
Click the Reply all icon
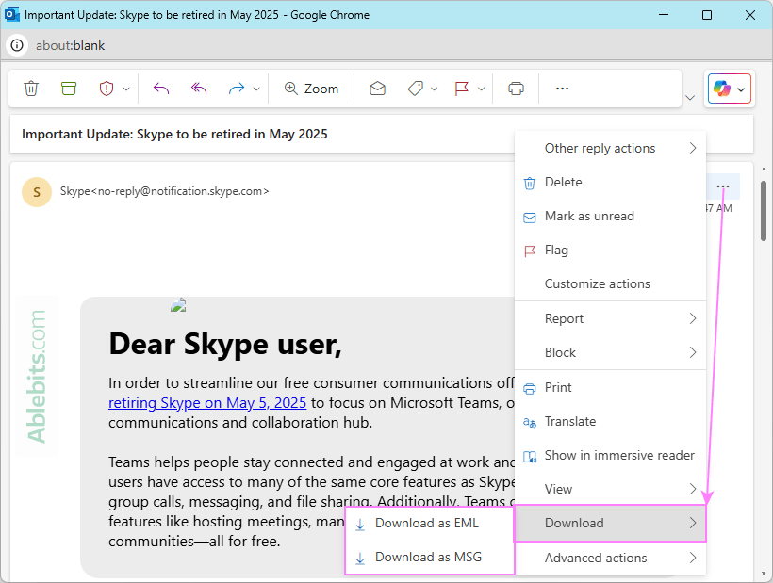199,89
